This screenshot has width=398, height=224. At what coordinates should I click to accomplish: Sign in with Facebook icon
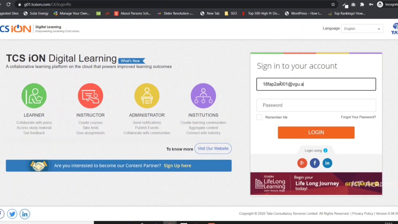[x=315, y=163]
